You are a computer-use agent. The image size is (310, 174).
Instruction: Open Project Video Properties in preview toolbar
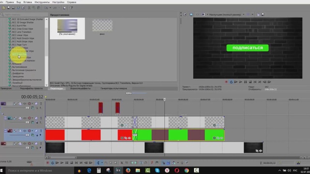185,14
